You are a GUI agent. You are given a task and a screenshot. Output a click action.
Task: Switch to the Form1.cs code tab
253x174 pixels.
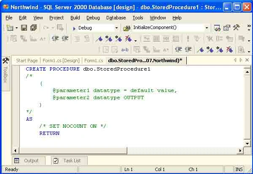click(x=94, y=61)
